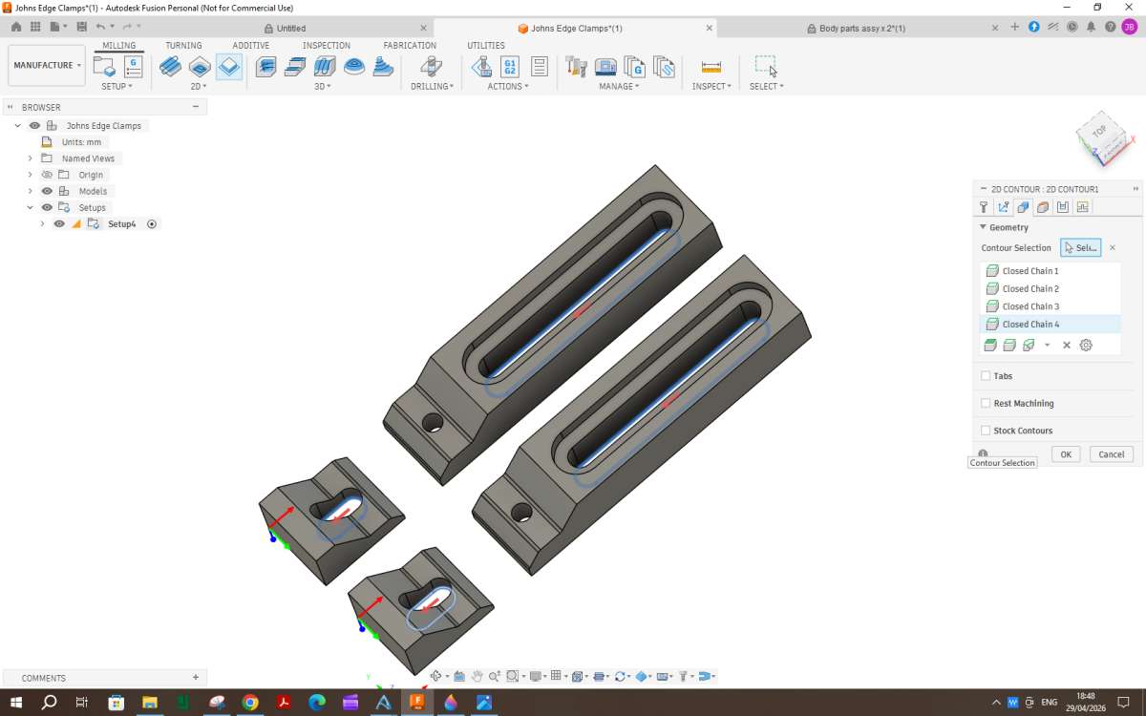
Task: Toggle visibility eye of Models
Action: pos(47,191)
